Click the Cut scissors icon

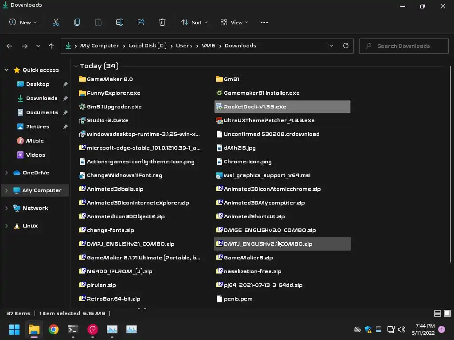(x=55, y=22)
